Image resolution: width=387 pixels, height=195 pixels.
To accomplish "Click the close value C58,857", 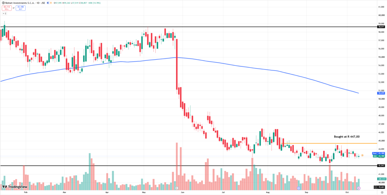I will point(83,3).
